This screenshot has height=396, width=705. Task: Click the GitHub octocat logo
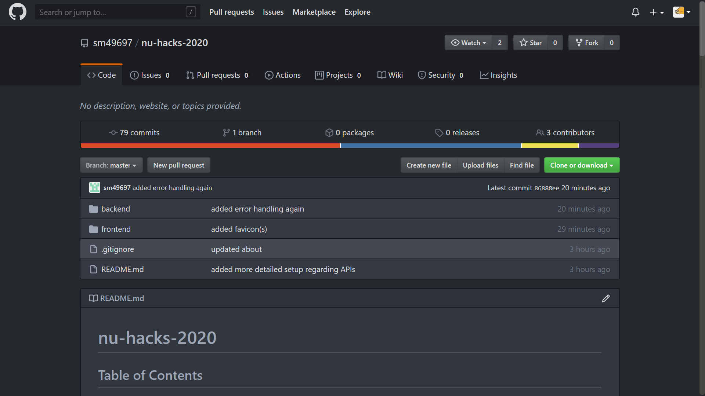click(x=17, y=12)
